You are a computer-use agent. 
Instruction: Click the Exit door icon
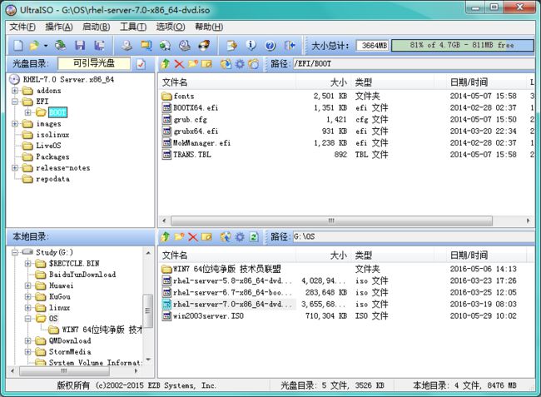point(290,45)
